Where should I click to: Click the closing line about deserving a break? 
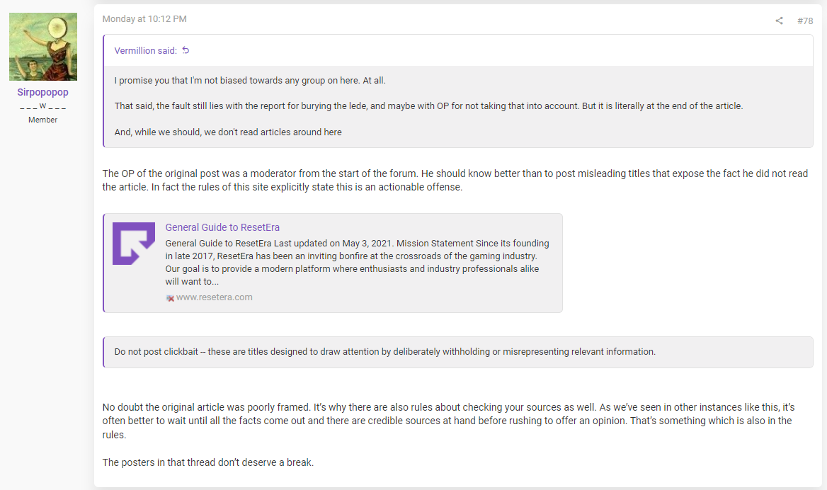(x=207, y=462)
